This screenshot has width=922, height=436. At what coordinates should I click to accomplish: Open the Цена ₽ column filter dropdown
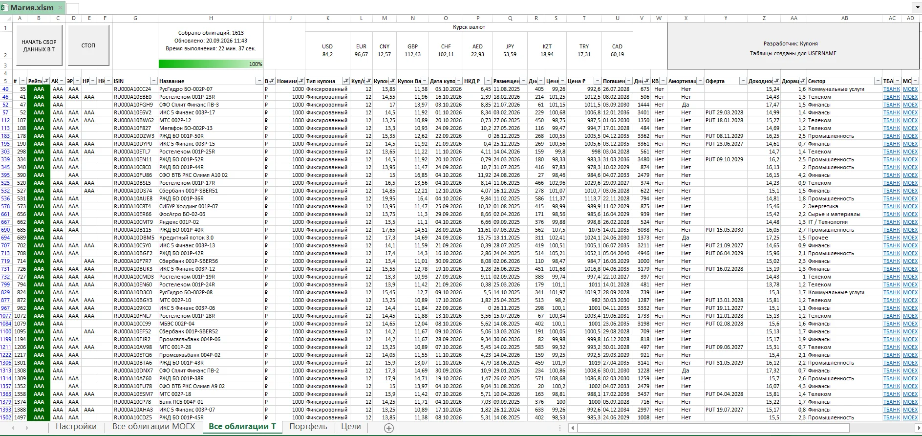pyautogui.click(x=597, y=81)
